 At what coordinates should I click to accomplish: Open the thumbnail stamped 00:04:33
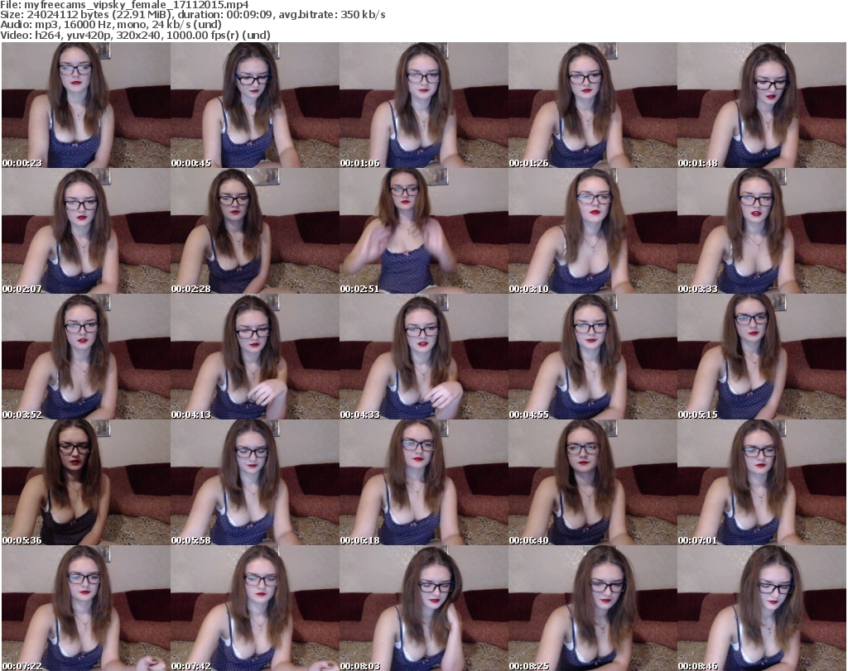click(423, 357)
